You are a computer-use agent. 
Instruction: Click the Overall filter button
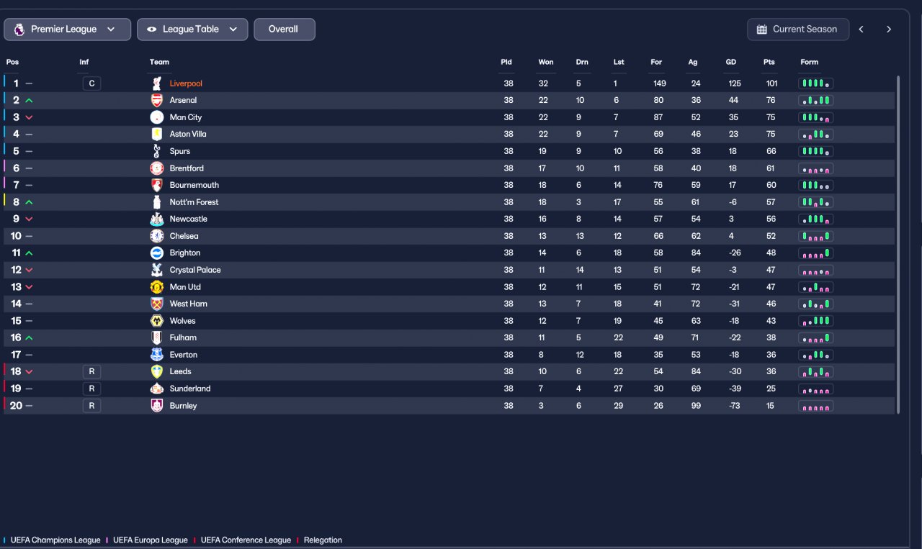click(285, 30)
